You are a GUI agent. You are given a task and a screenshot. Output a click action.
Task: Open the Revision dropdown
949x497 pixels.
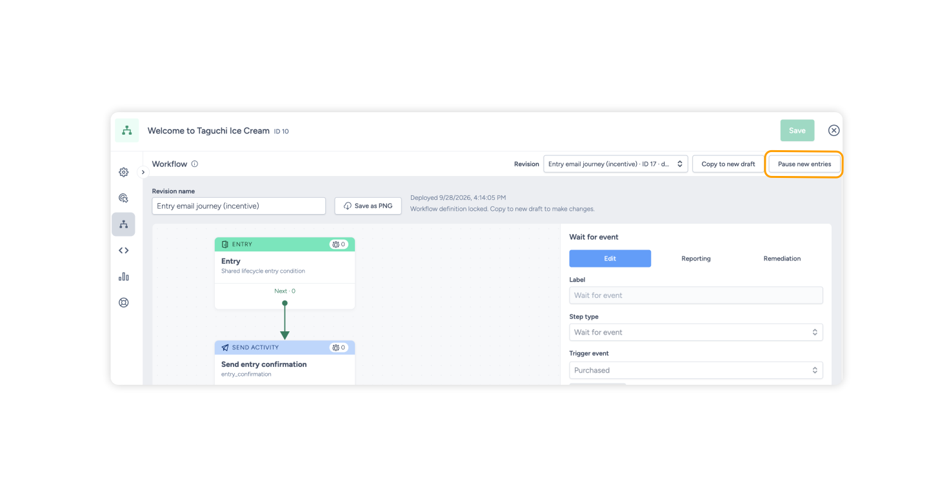[615, 164]
